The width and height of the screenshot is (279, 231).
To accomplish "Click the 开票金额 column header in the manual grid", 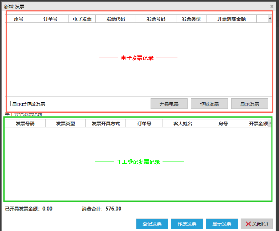I will [x=257, y=124].
